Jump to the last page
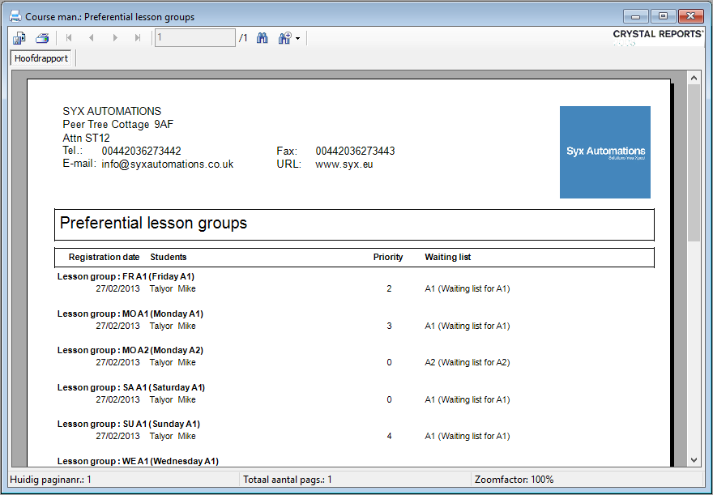713x495 pixels. point(138,38)
